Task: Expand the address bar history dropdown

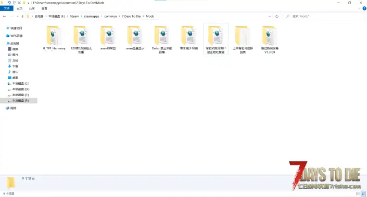Action: coord(270,16)
